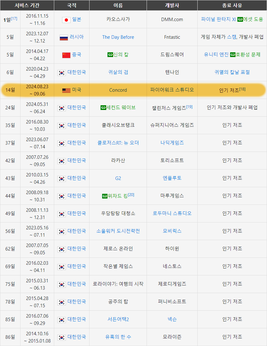Click Korean flag in 귀살의 검 row
The image size is (267, 346).
point(61,73)
